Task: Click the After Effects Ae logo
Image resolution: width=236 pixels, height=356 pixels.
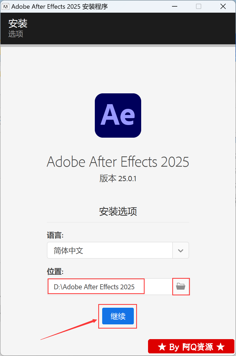Action: [x=118, y=115]
